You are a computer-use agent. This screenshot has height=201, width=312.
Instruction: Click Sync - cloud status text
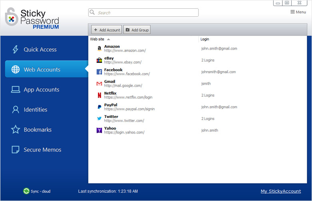[x=40, y=191]
